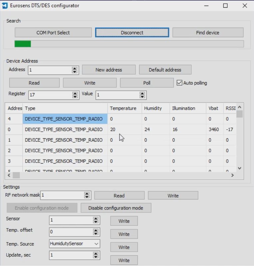Viewport: 254px width, 266px height.
Task: Decrease the Update, sec value
Action: (96, 257)
